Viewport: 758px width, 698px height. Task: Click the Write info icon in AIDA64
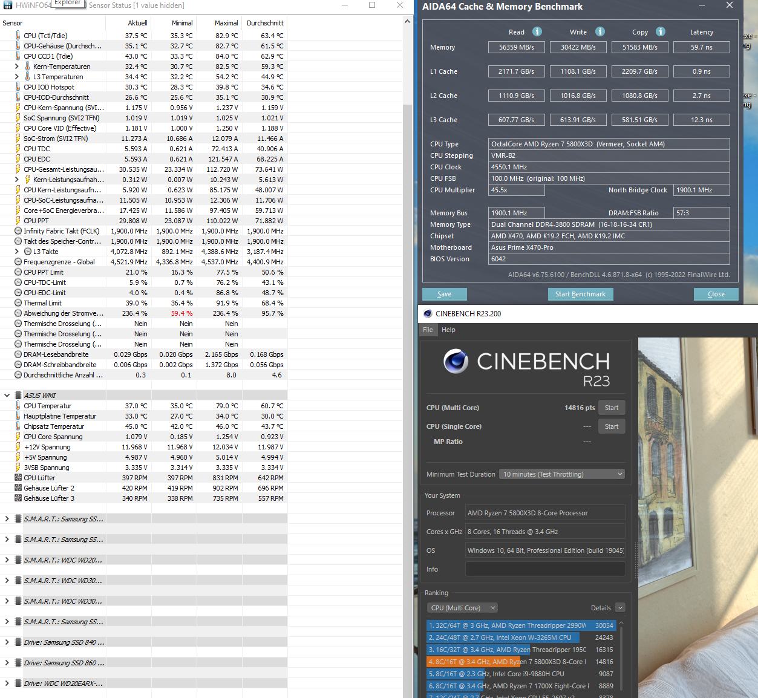click(600, 31)
